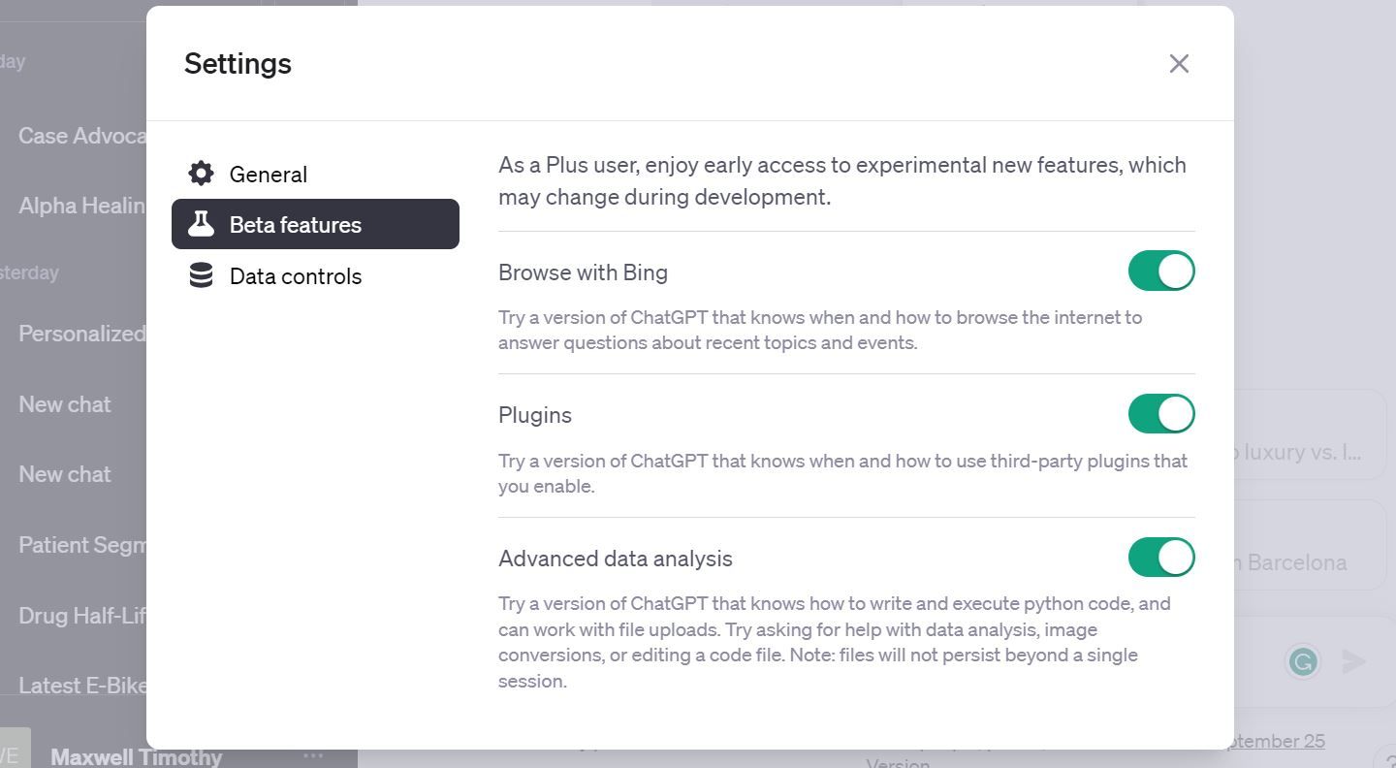Switch to the General settings tab
The height and width of the screenshot is (768, 1396).
[x=268, y=174]
